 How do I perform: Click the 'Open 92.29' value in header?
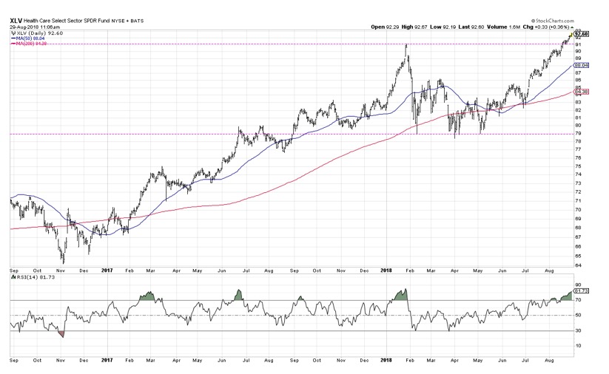(383, 27)
